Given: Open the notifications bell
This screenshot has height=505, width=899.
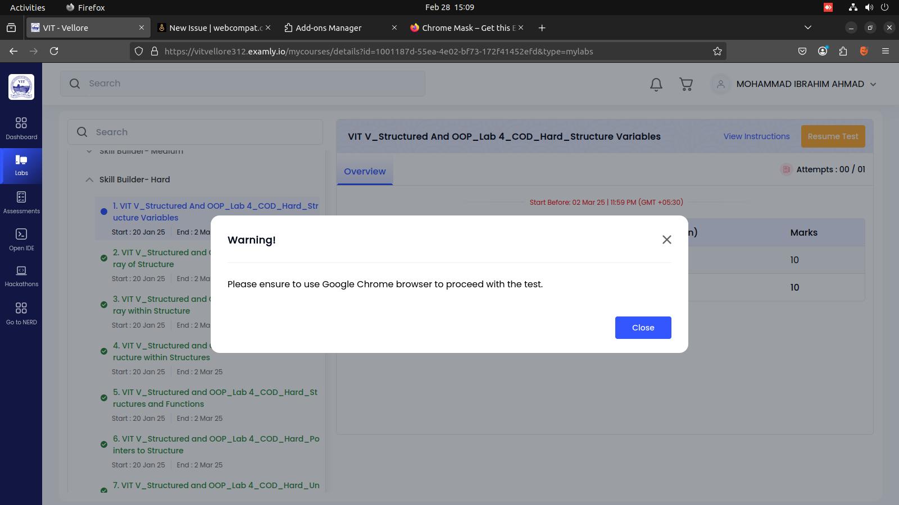Looking at the screenshot, I should 655,84.
